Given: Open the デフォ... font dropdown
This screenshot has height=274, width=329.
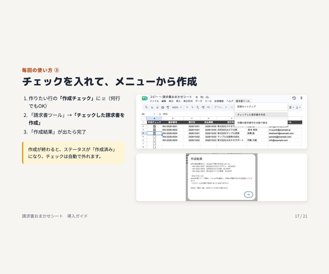Looking at the screenshot, I should 220,107.
